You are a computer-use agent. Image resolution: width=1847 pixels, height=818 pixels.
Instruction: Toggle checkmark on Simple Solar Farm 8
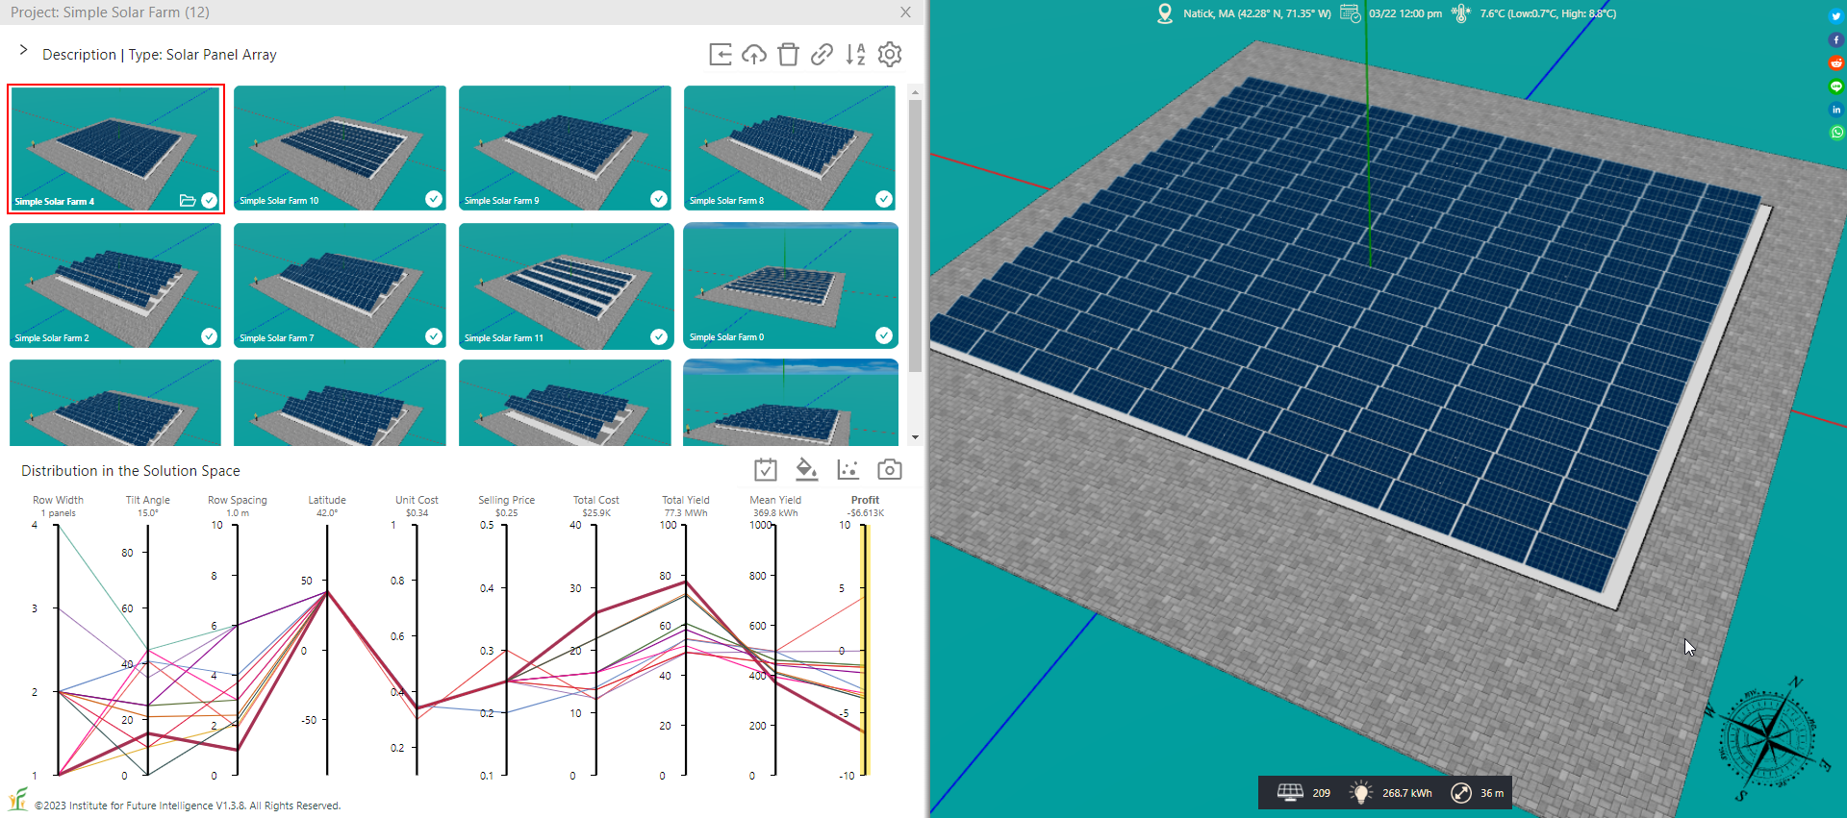pos(883,199)
